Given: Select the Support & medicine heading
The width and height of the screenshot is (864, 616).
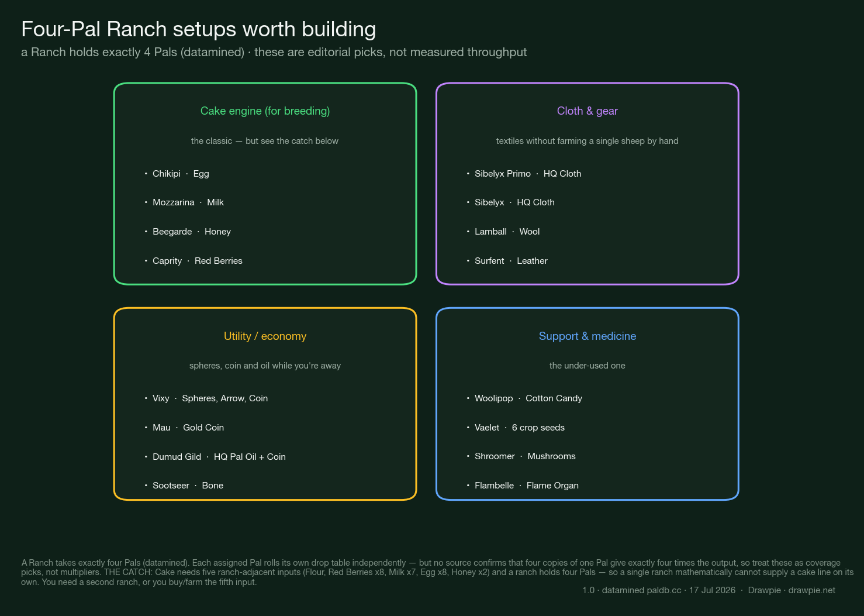Looking at the screenshot, I should click(587, 336).
